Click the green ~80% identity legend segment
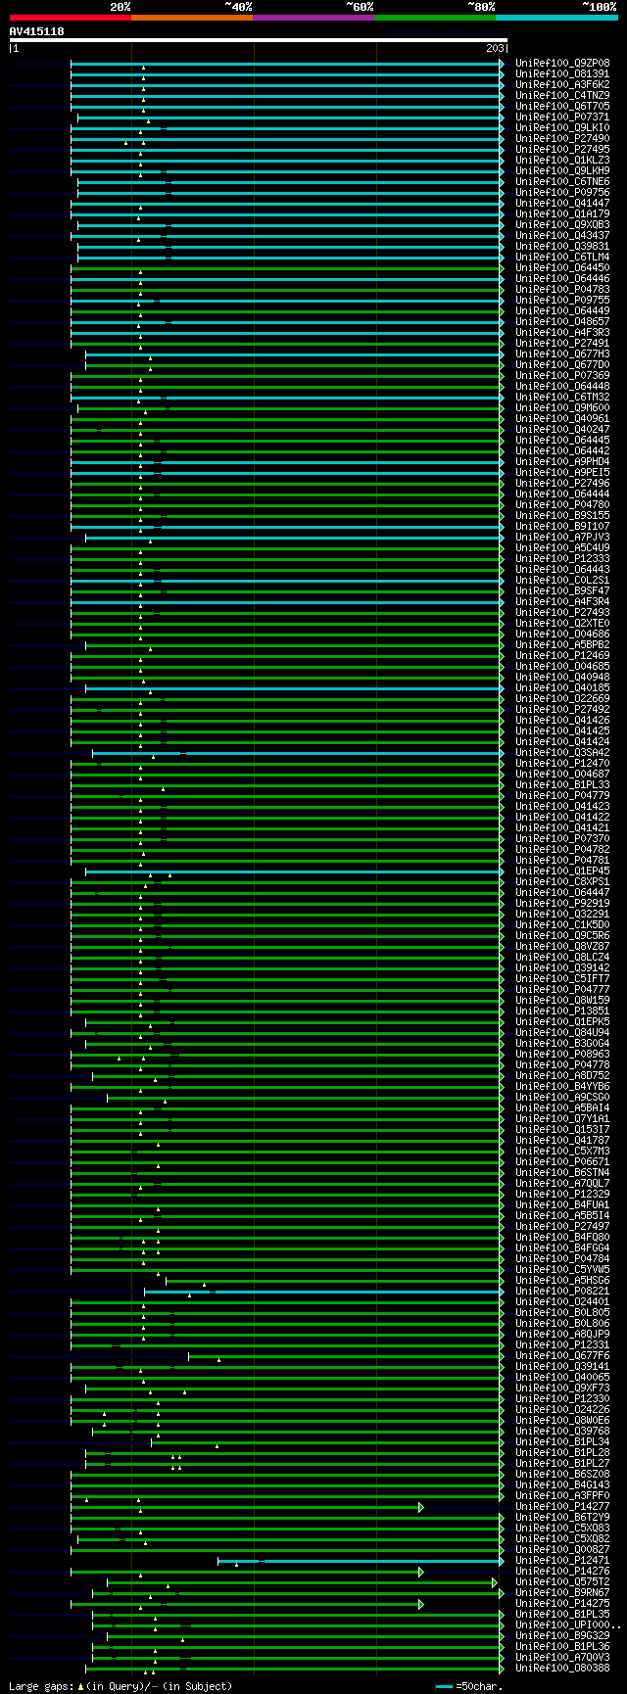The width and height of the screenshot is (627, 1694). click(435, 18)
